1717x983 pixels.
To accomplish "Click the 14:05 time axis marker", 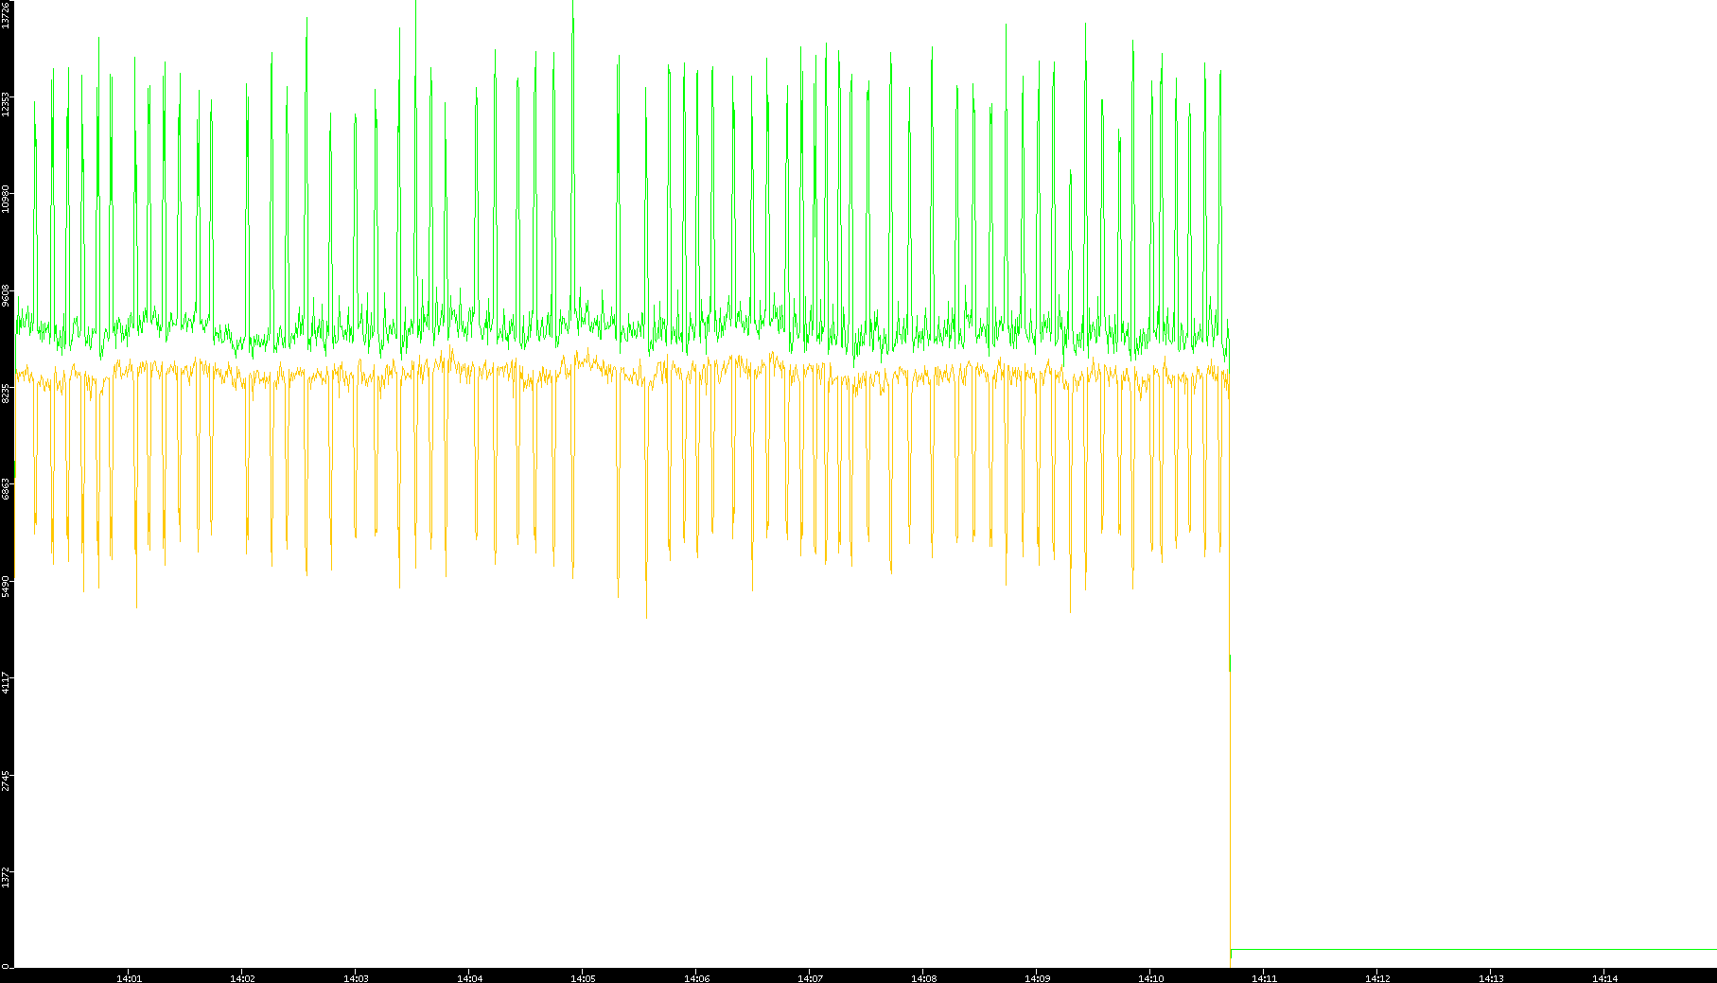I will tap(583, 978).
